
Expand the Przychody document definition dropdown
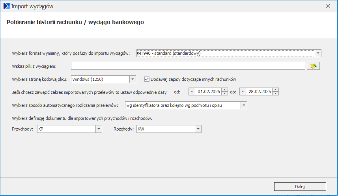pos(99,129)
